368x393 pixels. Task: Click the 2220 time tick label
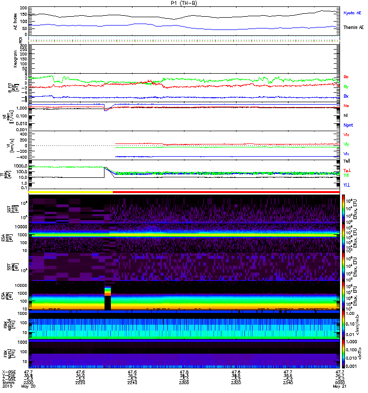point(80,383)
